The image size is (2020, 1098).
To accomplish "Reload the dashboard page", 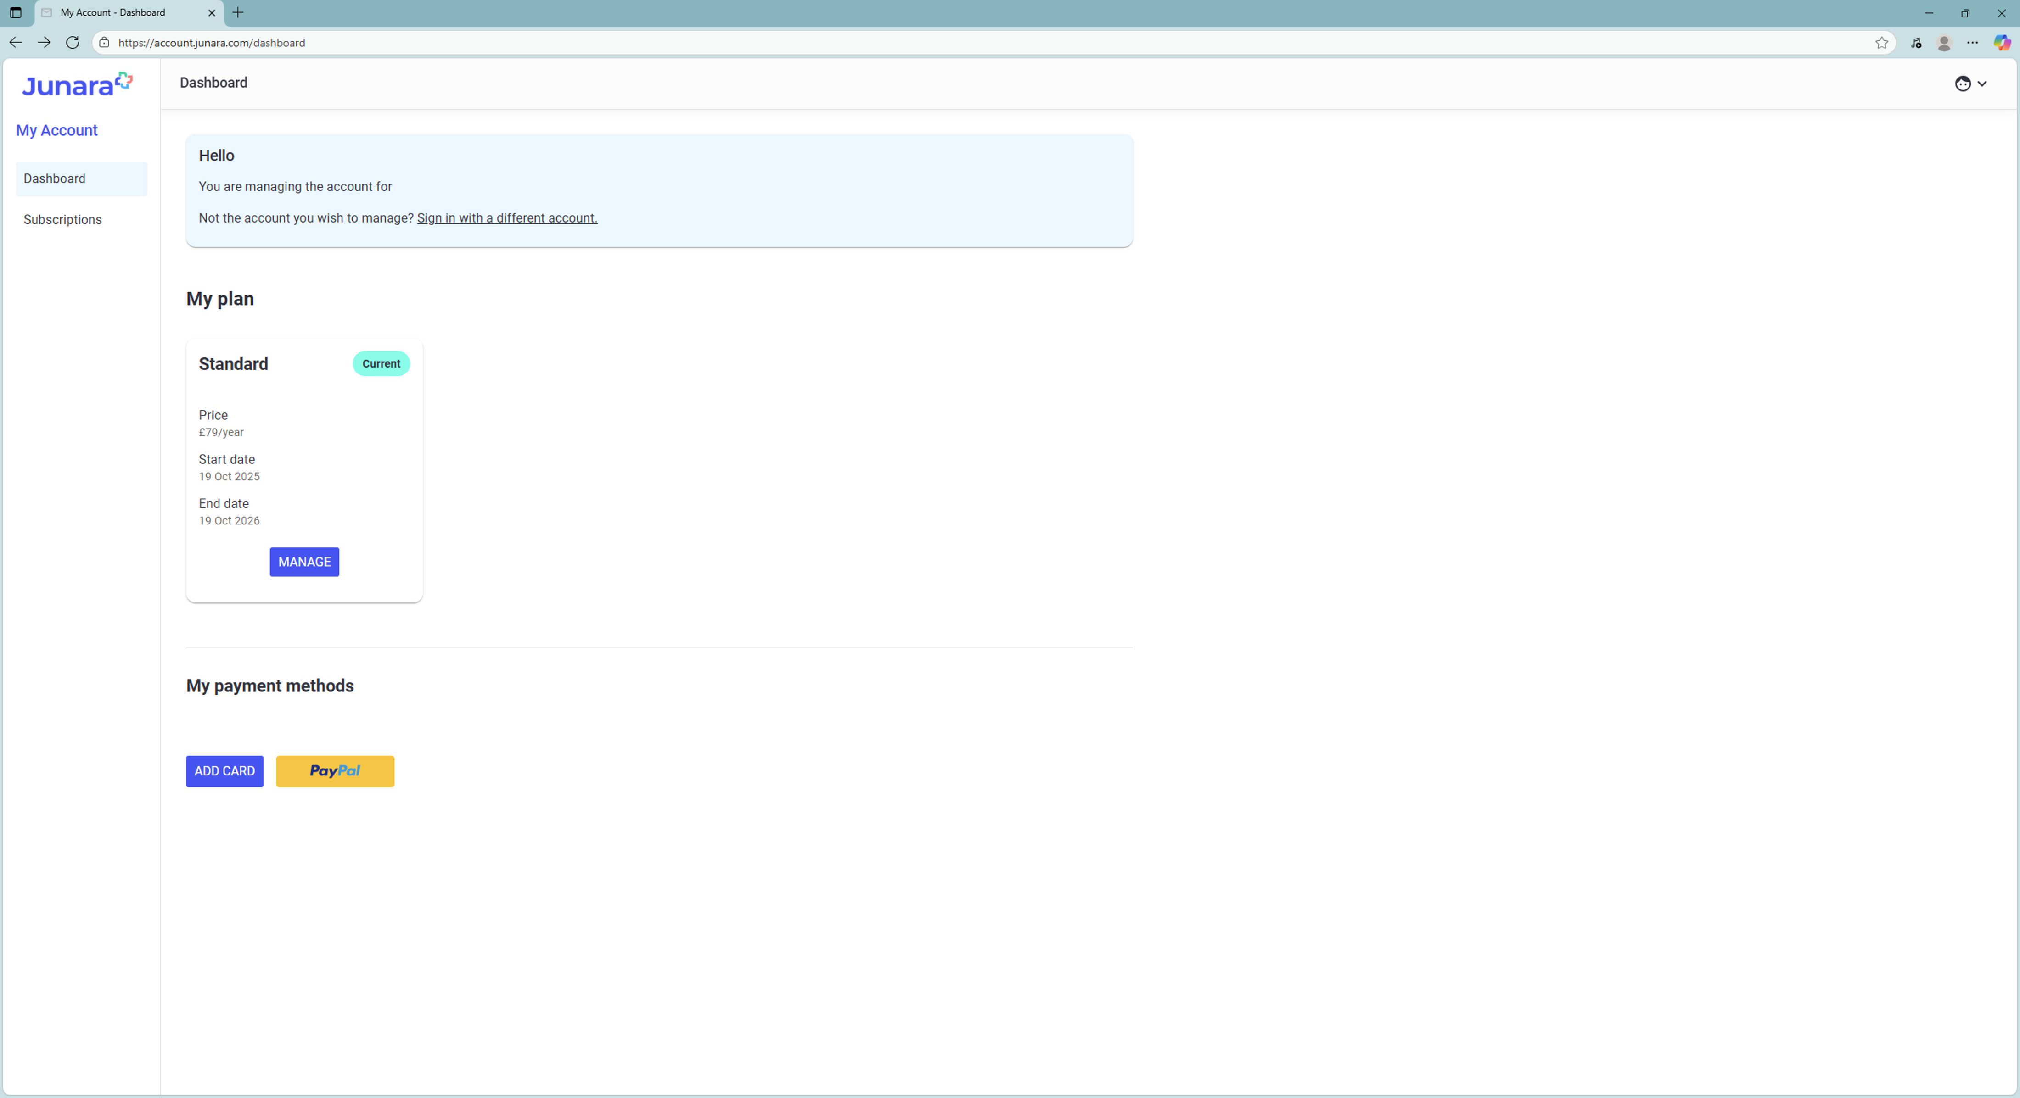I will (72, 42).
